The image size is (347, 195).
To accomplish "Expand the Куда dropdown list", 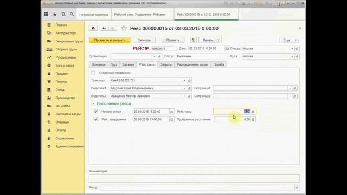I will (x=292, y=56).
